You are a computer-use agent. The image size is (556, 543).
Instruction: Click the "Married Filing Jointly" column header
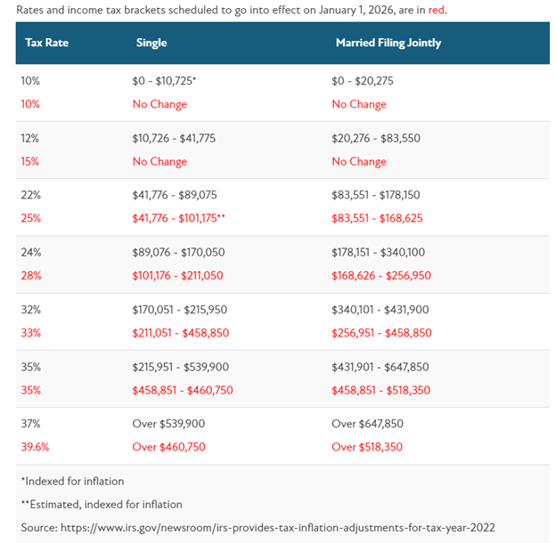click(388, 43)
